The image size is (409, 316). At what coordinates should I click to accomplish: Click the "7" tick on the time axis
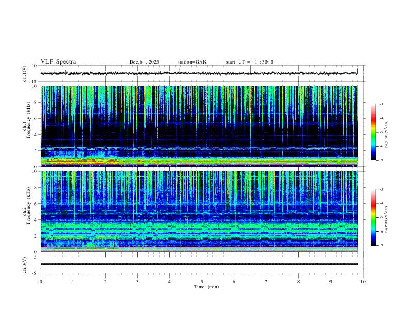click(266, 282)
